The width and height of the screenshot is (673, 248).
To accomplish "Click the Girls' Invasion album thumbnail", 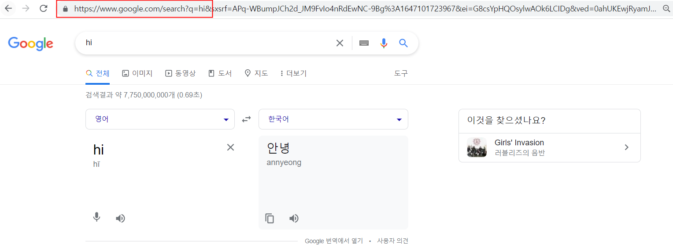I will [477, 147].
